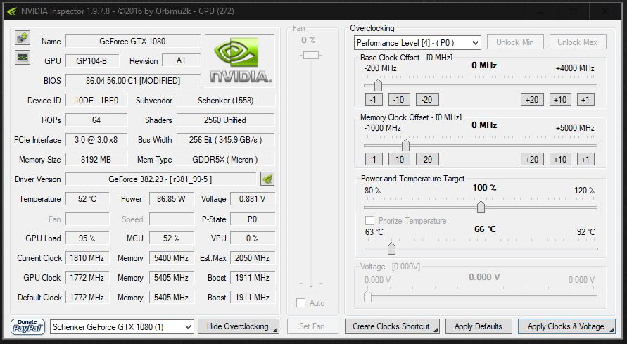Click the NVIDIA Inspector title bar icon
The width and height of the screenshot is (627, 344).
(x=11, y=11)
